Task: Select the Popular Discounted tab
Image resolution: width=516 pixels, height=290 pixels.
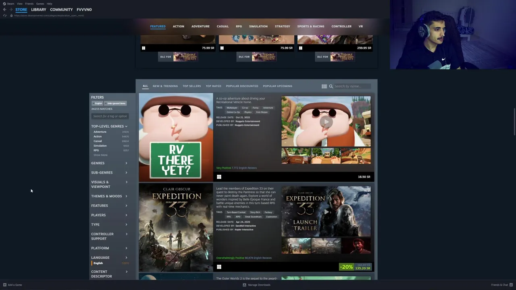Action: click(242, 86)
